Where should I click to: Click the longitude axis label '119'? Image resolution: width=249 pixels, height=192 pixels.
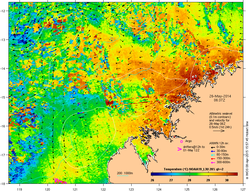pos(20,189)
